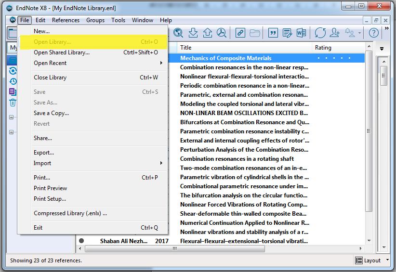Image resolution: width=396 pixels, height=272 pixels.
Task: Open the Groups menu
Action: (95, 20)
